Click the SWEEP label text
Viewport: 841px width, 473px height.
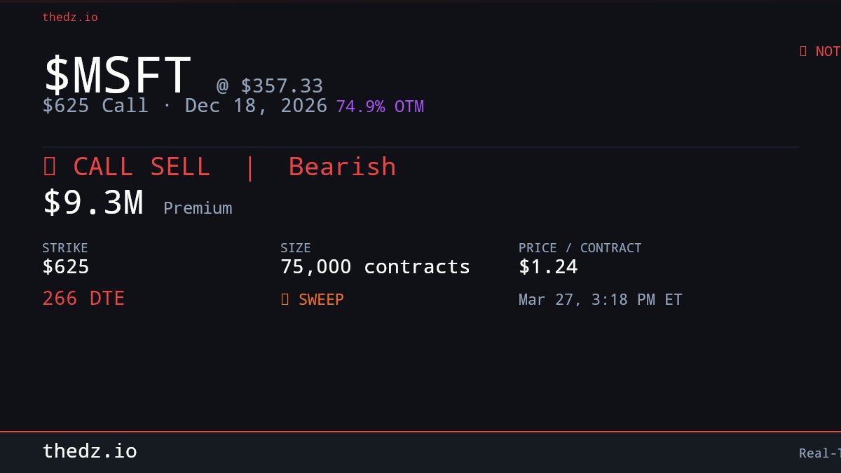point(321,299)
